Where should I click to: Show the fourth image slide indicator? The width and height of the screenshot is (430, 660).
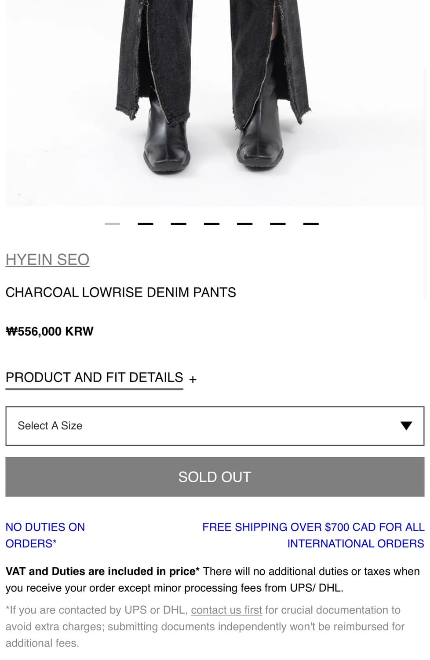pyautogui.click(x=211, y=224)
